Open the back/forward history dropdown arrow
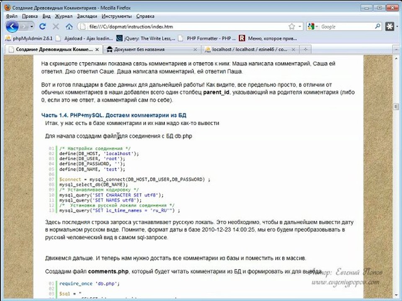 tap(32, 26)
